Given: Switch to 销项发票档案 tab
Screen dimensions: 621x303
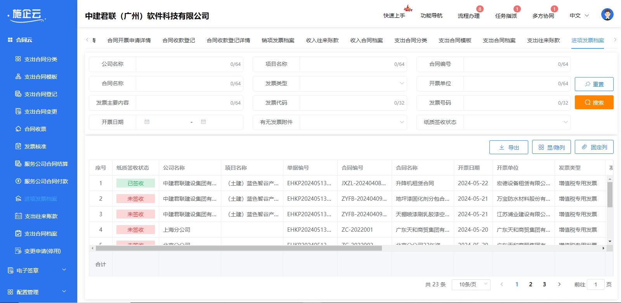Looking at the screenshot, I should 278,40.
